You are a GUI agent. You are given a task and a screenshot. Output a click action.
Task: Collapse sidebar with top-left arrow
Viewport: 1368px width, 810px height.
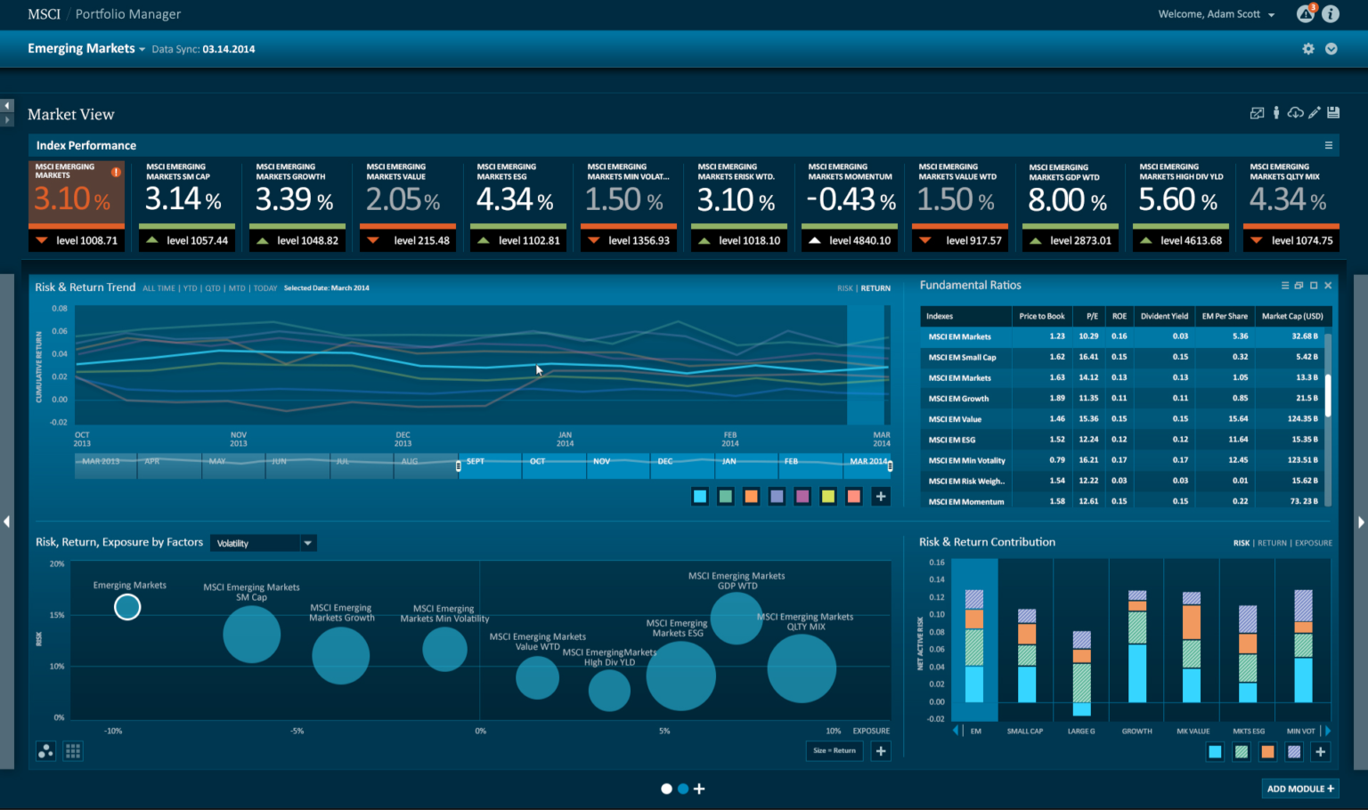tap(7, 106)
